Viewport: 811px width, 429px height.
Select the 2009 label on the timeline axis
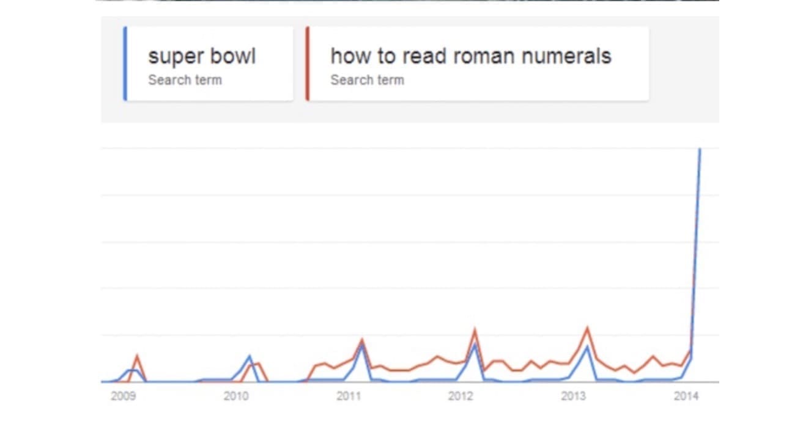pos(123,397)
